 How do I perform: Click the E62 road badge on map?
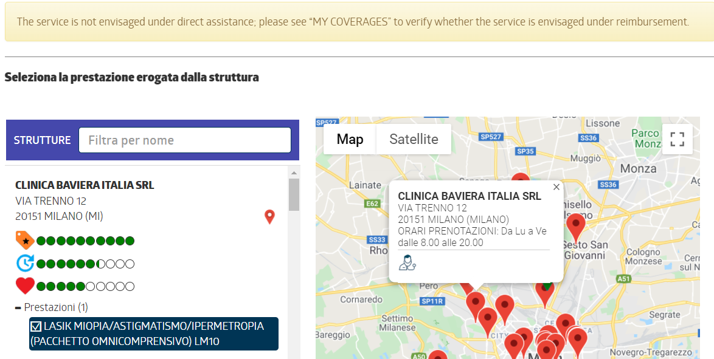tap(372, 203)
